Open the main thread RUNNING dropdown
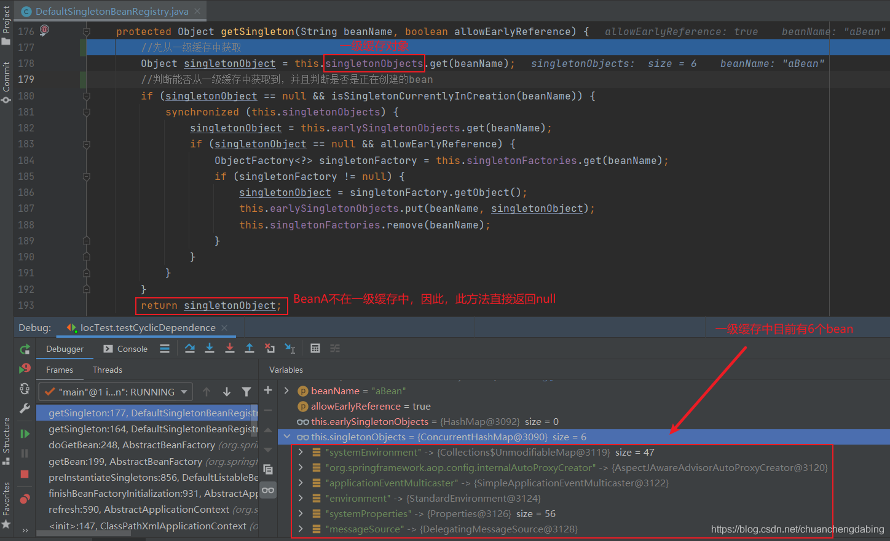890x541 pixels. click(116, 392)
